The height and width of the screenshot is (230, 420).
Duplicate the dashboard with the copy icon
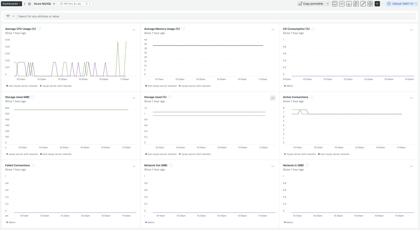(x=356, y=4)
